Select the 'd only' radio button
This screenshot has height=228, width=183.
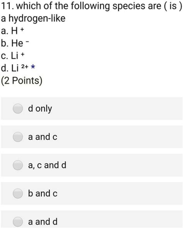[18, 109]
